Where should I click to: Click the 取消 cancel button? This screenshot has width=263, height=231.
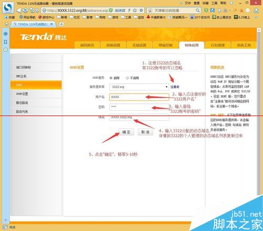point(145,132)
